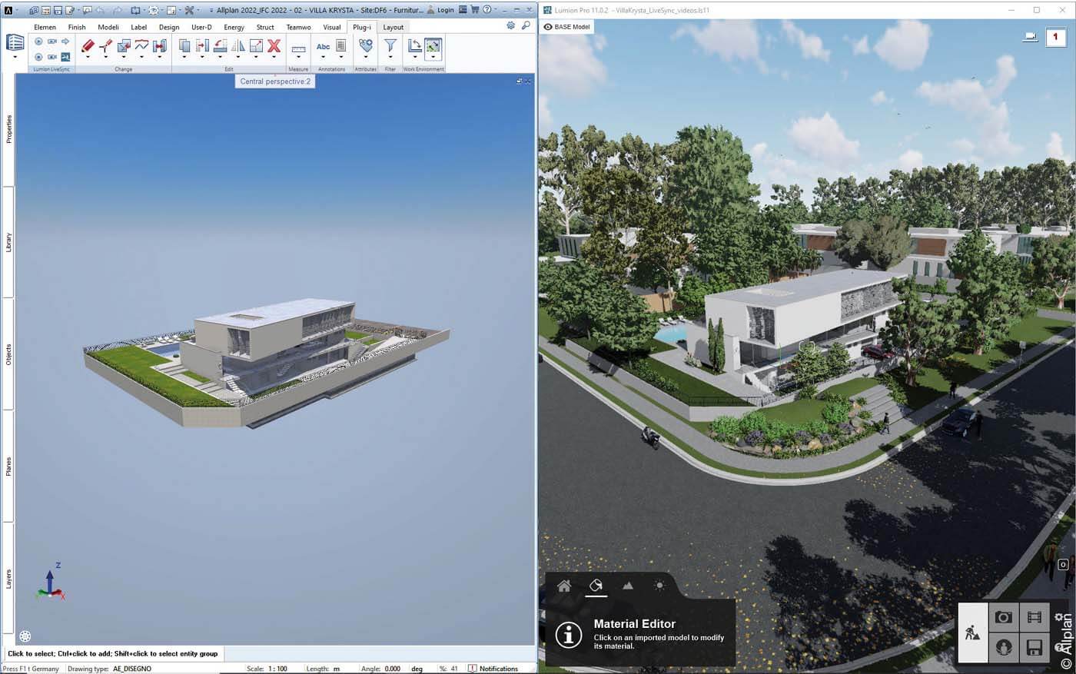1076x674 pixels.
Task: Click the Mirror tool icon in Edit group
Action: tap(237, 46)
